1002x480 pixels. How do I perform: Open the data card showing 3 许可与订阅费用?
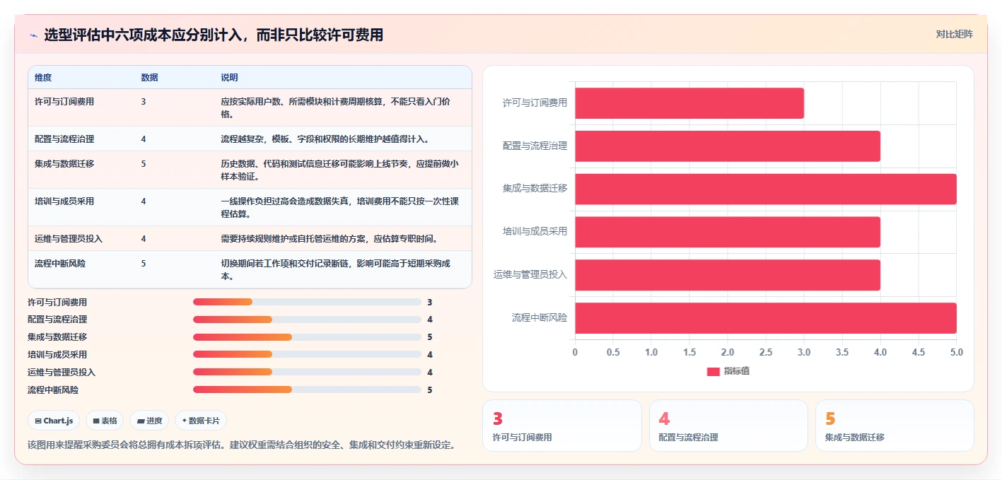[x=562, y=426]
